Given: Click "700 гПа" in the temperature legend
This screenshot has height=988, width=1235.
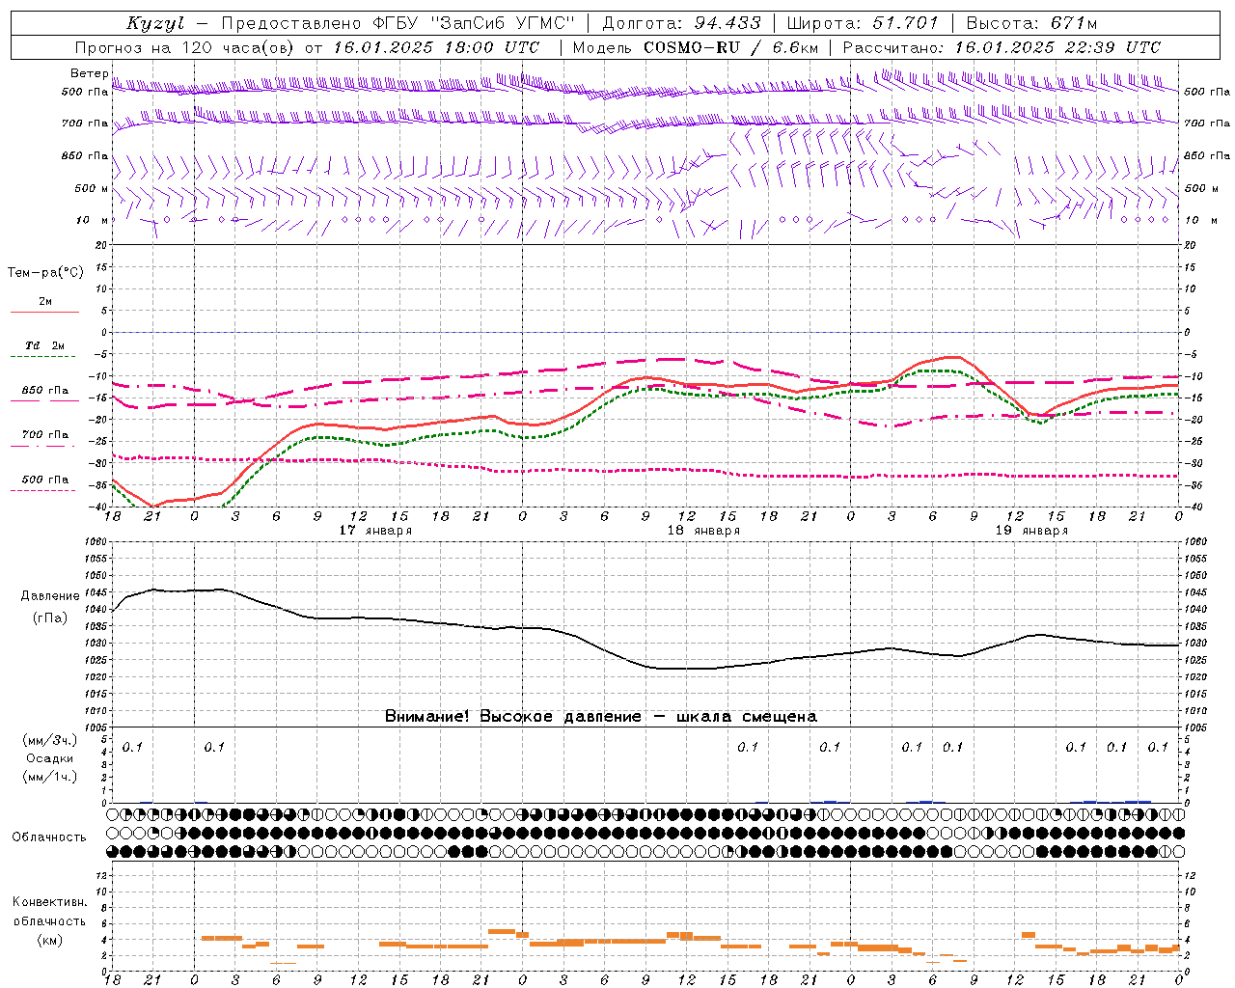Looking at the screenshot, I should click(x=44, y=435).
